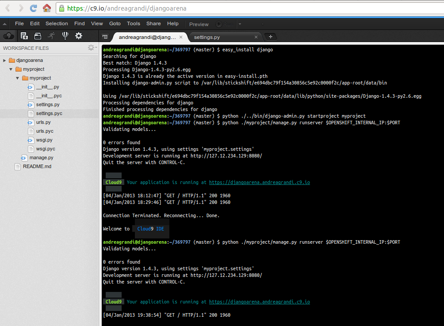Open the deploy balloon icon

(x=65, y=36)
